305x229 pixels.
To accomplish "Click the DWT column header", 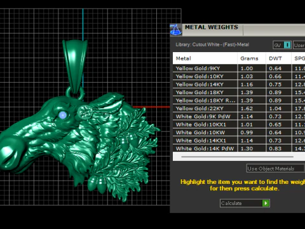I will [x=278, y=59].
